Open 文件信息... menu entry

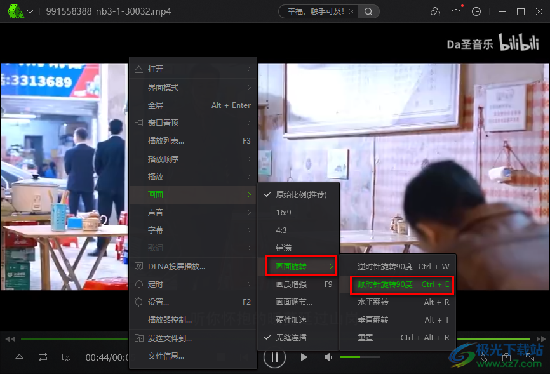[193, 356]
